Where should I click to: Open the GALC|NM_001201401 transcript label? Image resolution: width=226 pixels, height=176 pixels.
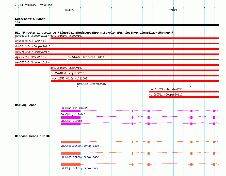point(74,114)
